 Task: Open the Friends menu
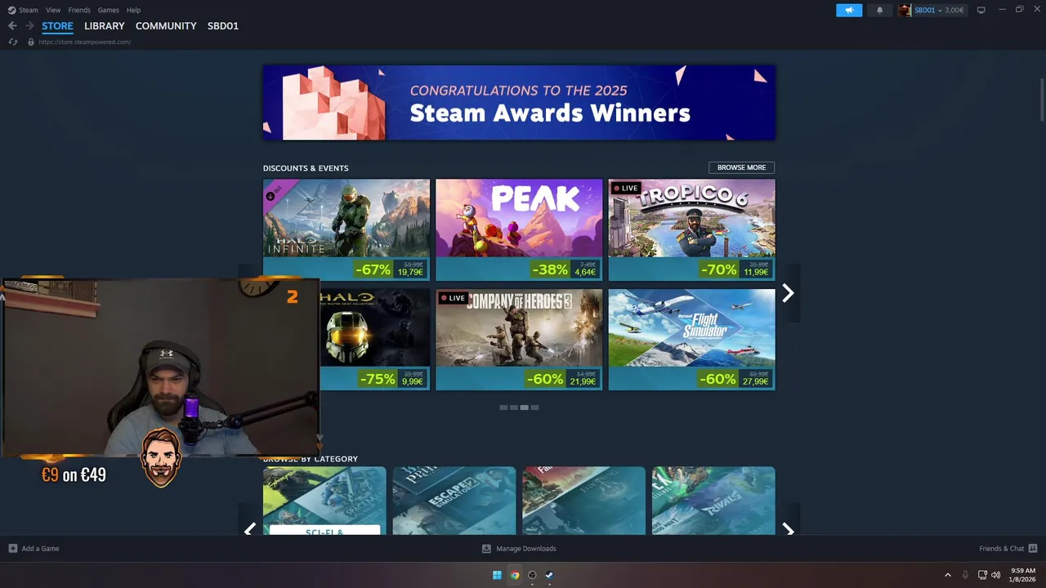point(79,10)
